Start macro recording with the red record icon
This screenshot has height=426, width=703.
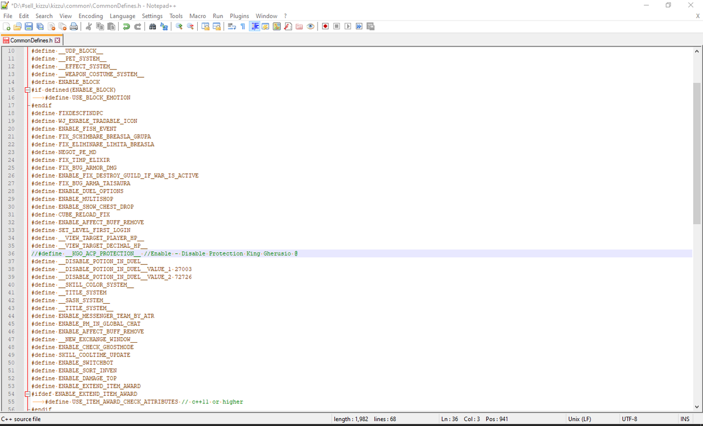point(325,26)
